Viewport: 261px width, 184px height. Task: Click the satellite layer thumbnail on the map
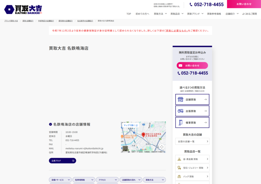125,148
